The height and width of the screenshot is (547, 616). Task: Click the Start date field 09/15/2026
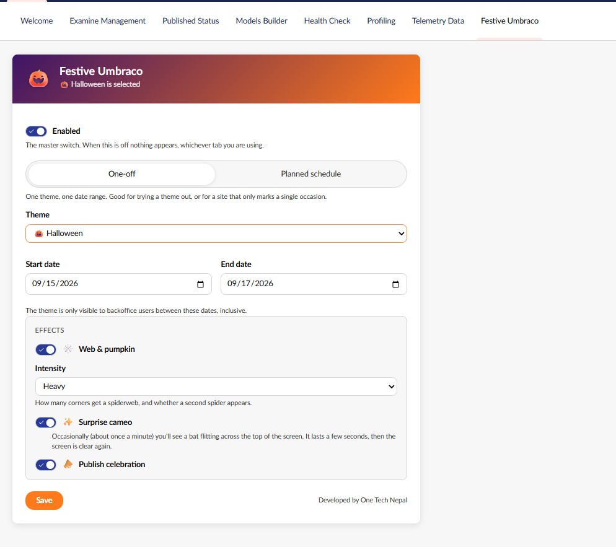(118, 284)
